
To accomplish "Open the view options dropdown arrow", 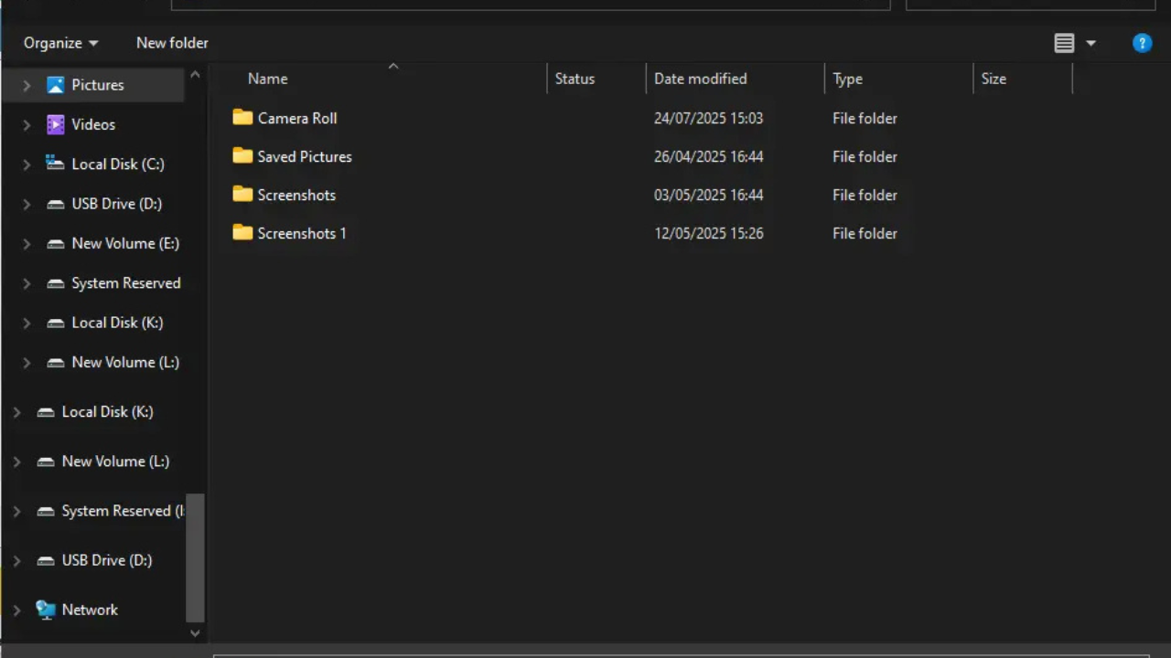I will pyautogui.click(x=1090, y=43).
